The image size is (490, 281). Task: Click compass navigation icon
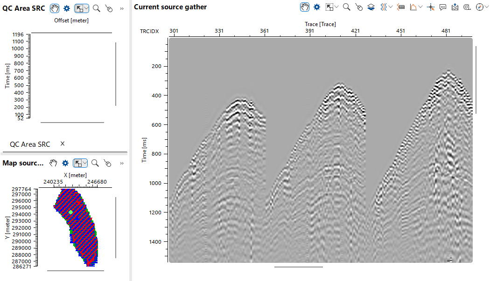[x=479, y=7]
